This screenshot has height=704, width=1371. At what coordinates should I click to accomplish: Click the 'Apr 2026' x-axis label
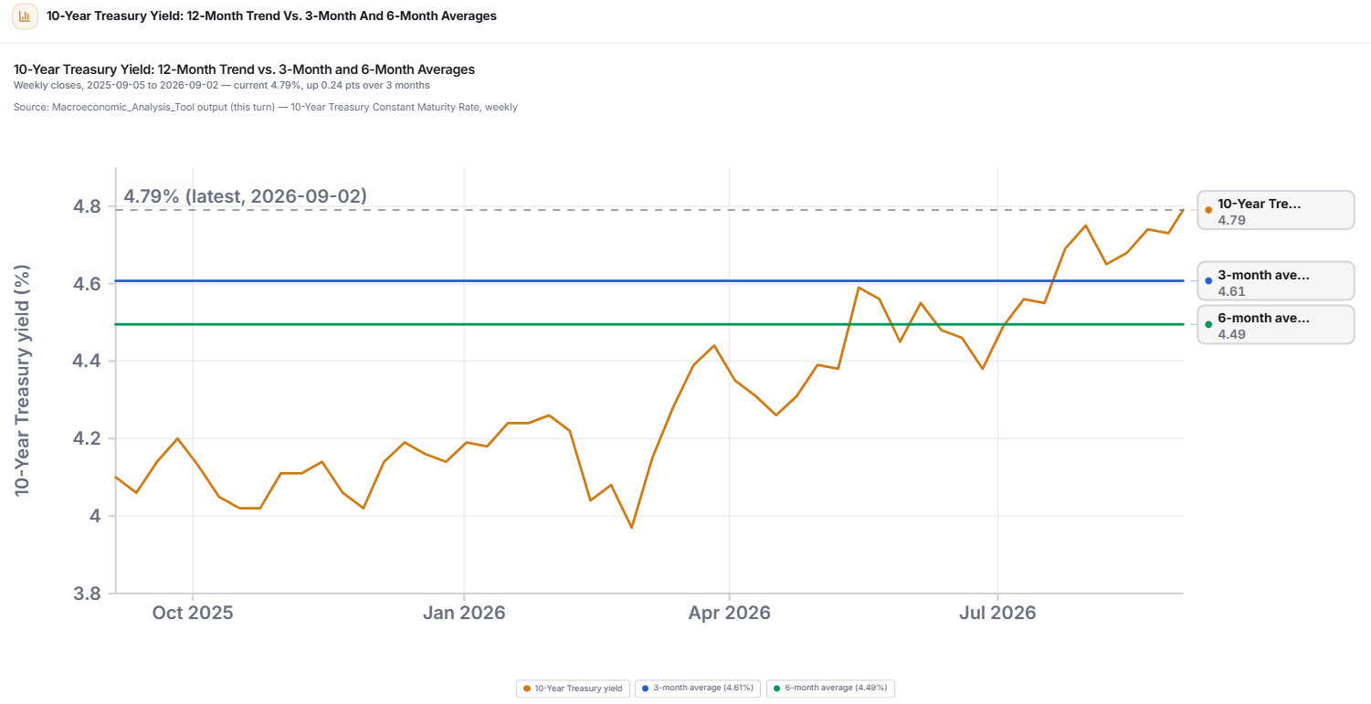click(729, 613)
